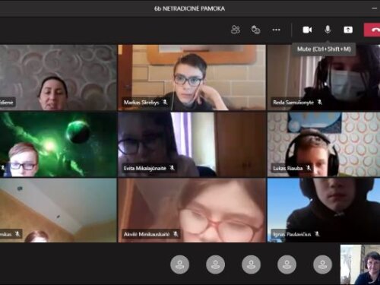Click the mic icon beside Reda Samulionyte
380x285 pixels.
point(319,102)
